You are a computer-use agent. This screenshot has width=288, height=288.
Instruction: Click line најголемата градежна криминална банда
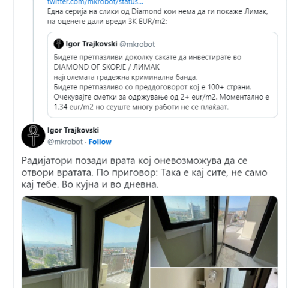point(125,77)
